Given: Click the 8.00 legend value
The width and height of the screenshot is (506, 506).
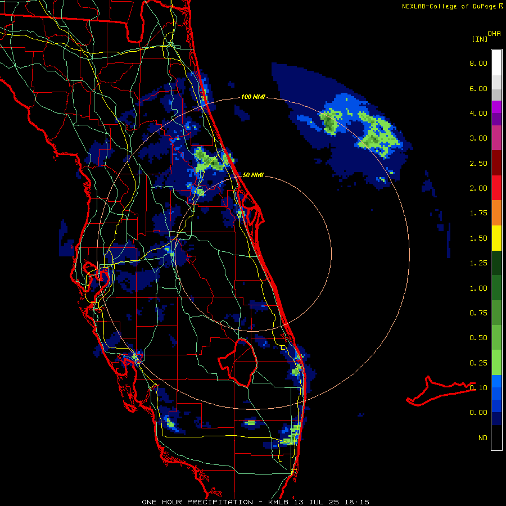Looking at the screenshot, I should tap(478, 63).
